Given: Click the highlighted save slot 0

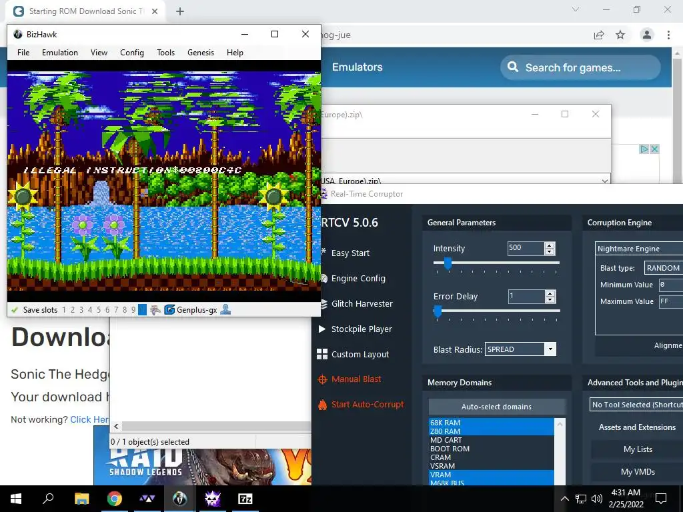Looking at the screenshot, I should [x=142, y=310].
